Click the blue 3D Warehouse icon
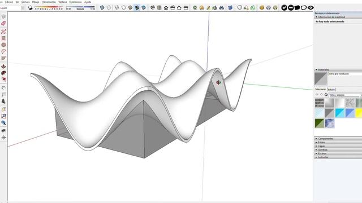Image resolution: width=362 pixels, height=203 pixels. [230, 8]
